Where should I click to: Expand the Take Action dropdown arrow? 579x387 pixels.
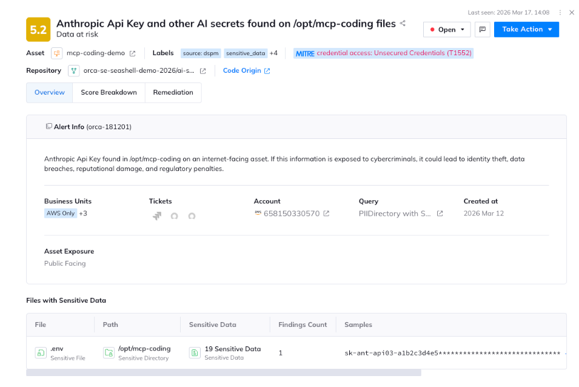[x=550, y=29]
